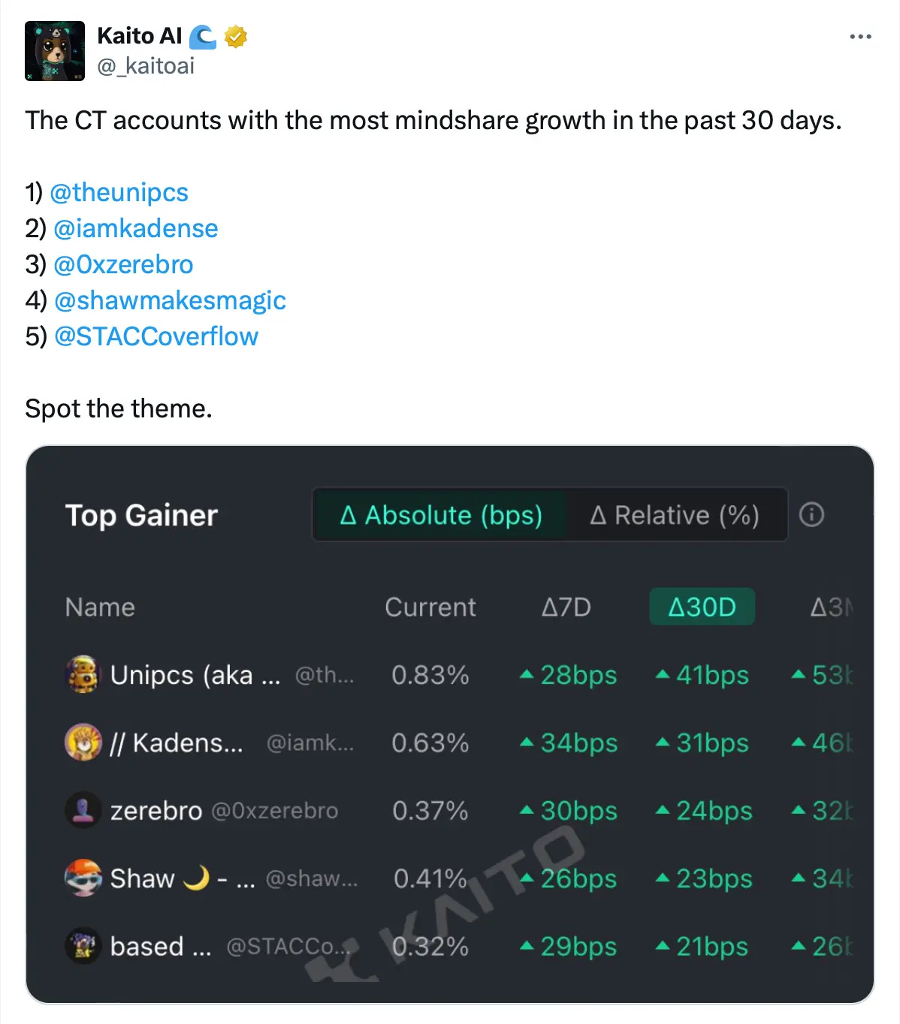Click the zerebro row avatar
Screen dimensions: 900x1024
tap(83, 811)
